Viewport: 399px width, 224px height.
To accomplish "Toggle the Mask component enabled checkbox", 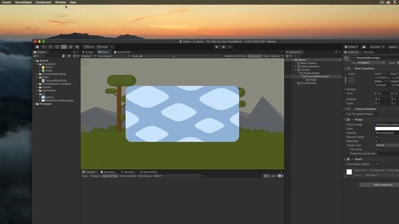I will tap(352, 159).
